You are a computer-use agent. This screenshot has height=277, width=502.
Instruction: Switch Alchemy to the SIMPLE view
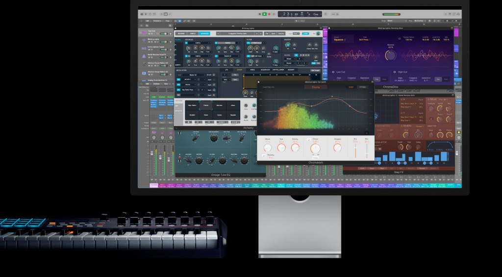tap(193, 34)
